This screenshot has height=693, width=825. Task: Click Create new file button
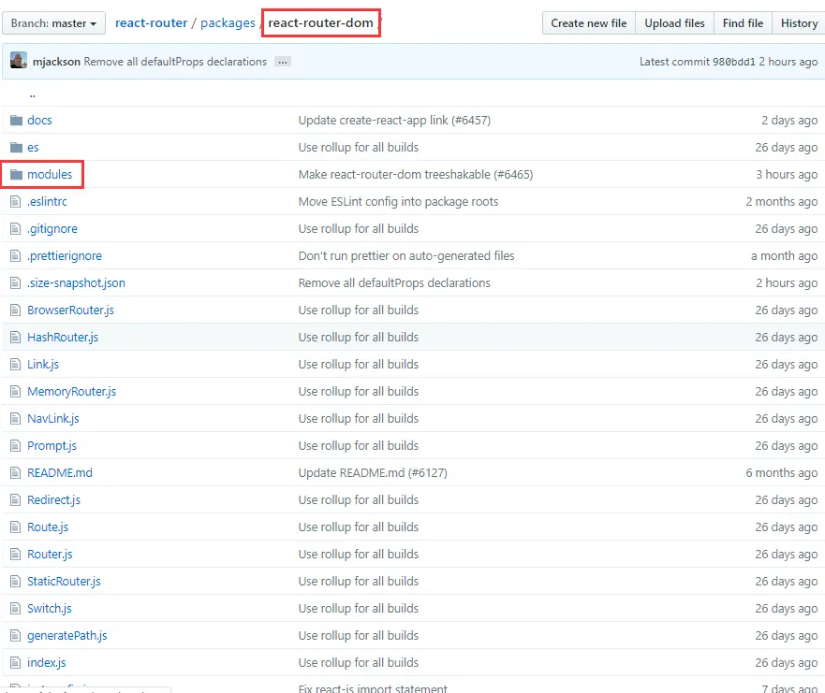[589, 23]
